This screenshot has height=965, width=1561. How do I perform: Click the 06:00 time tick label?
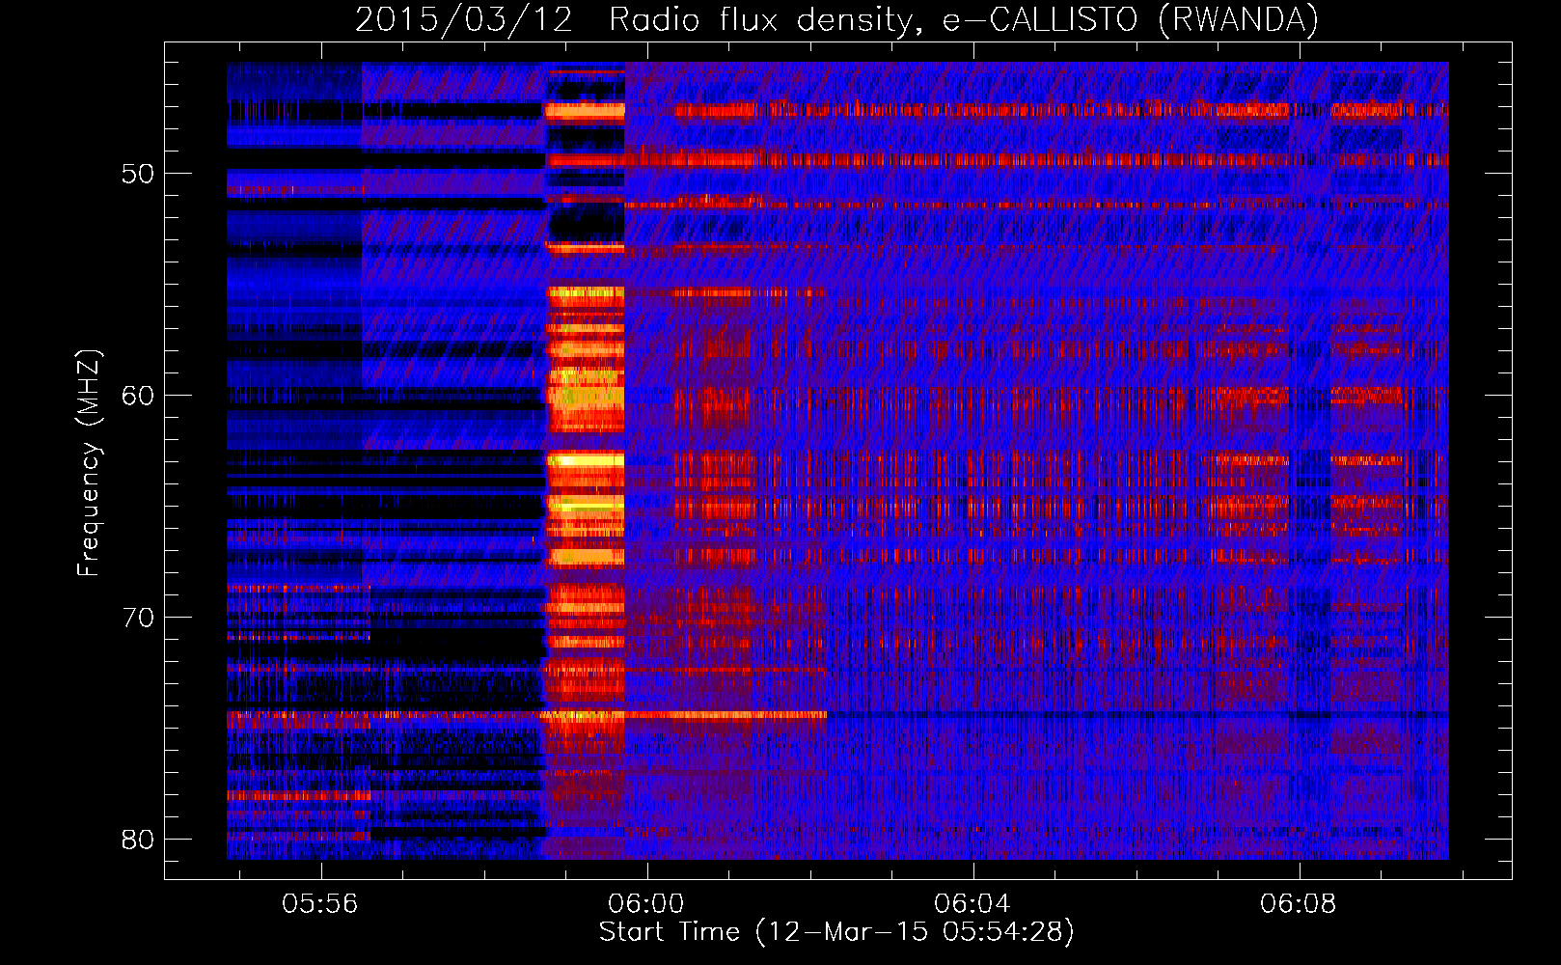[x=646, y=903]
